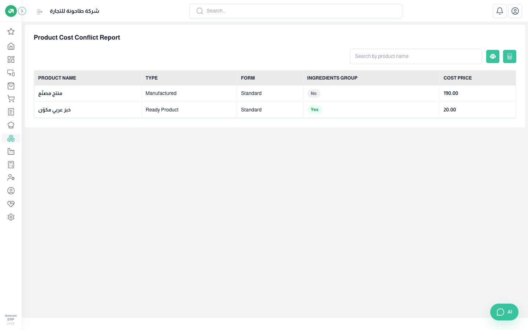Image resolution: width=528 pixels, height=330 pixels.
Task: Select the منتج مصنّع product row name
Action: (50, 93)
